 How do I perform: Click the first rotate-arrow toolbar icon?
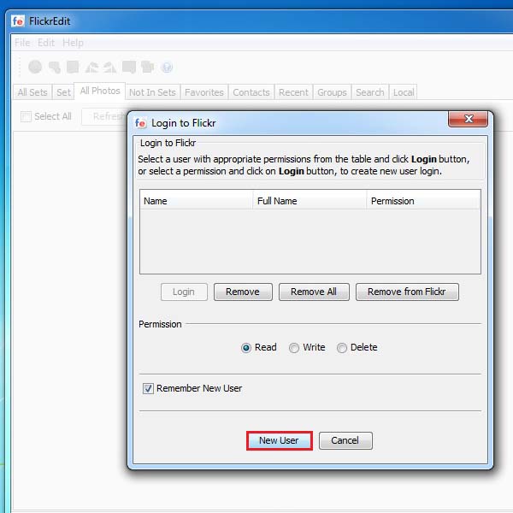pos(91,67)
